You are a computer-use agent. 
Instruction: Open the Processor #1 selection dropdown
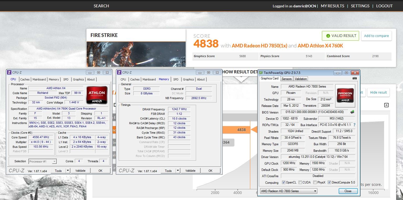[43, 161]
